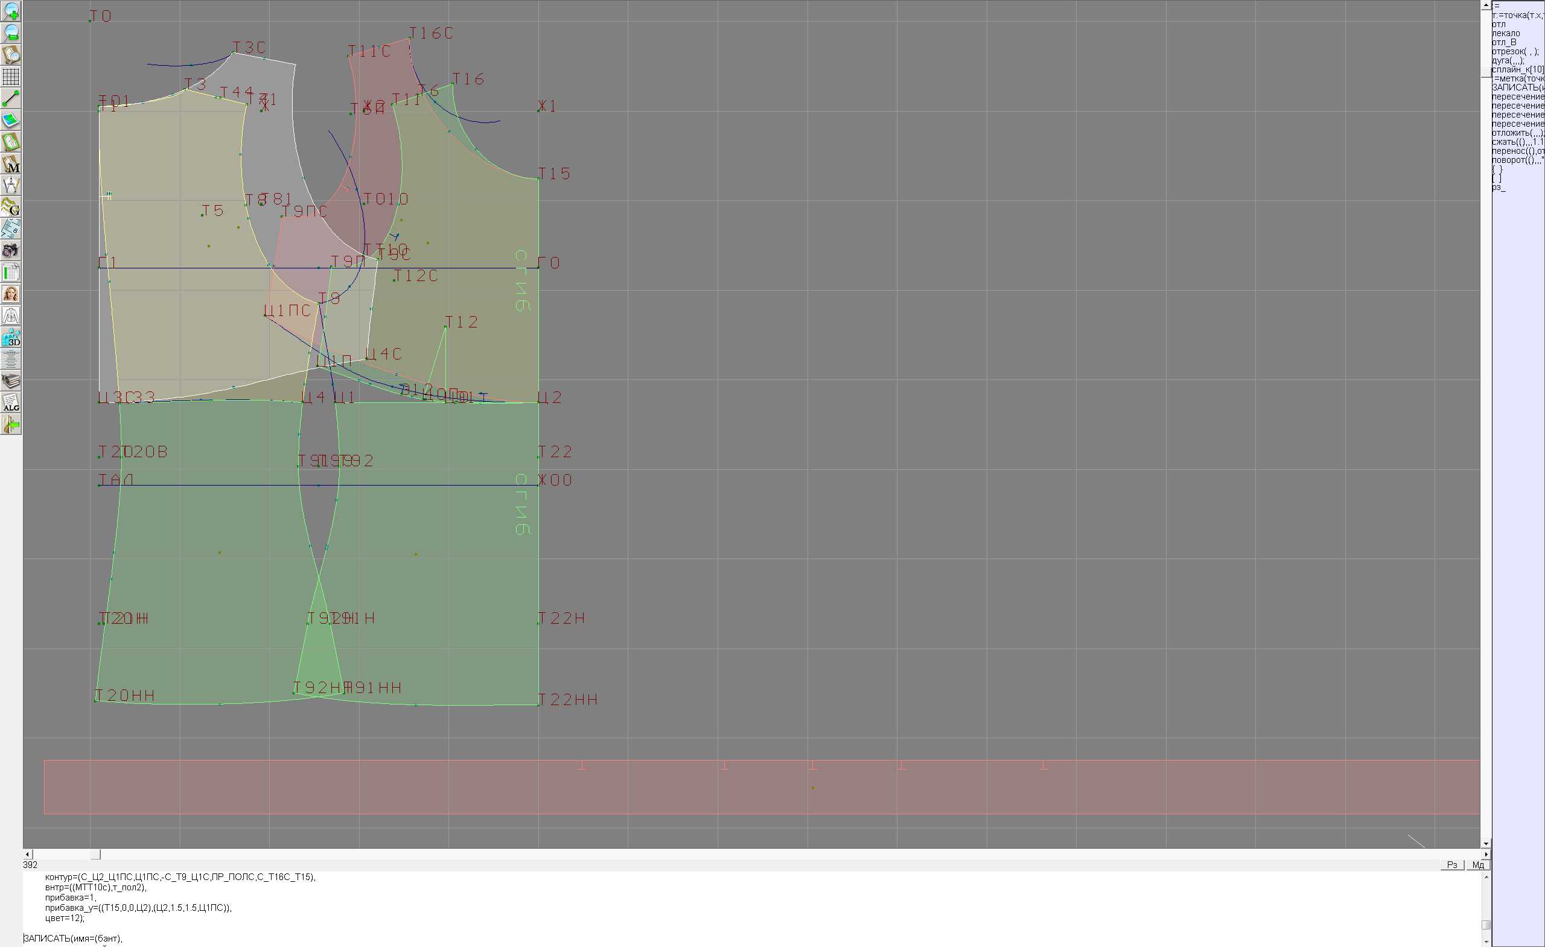Click the canvas vertical scrollbar down arrow
Screen dimensions: 1545x947
(x=1485, y=844)
